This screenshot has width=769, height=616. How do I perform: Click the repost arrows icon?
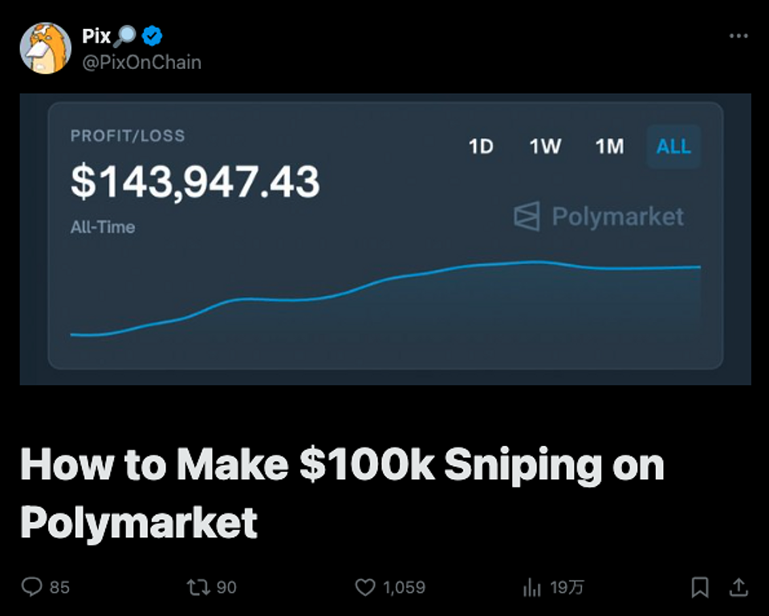pyautogui.click(x=197, y=587)
